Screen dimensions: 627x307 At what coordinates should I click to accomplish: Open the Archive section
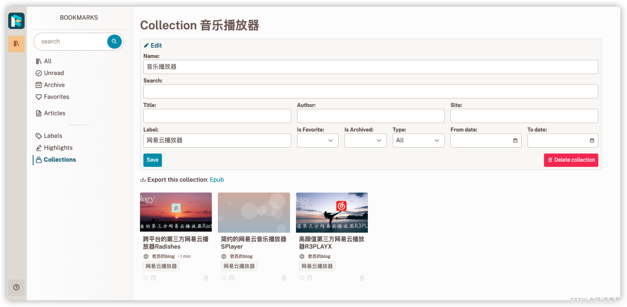click(50, 85)
